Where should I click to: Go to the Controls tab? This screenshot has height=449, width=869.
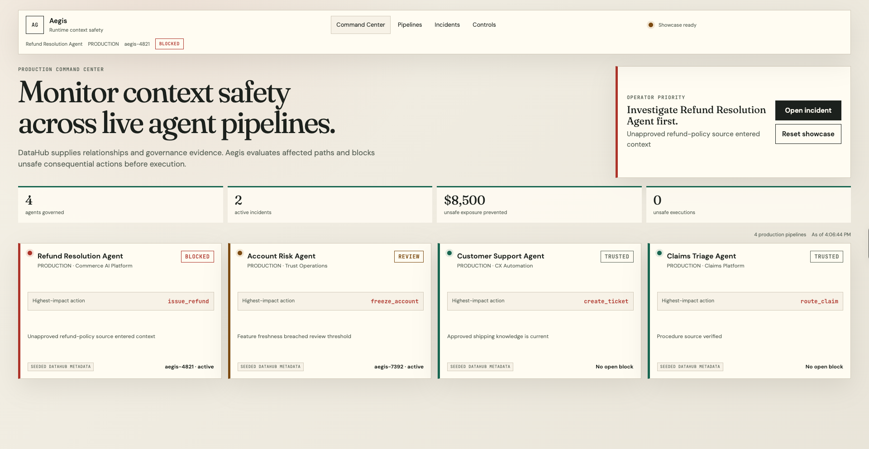point(484,25)
